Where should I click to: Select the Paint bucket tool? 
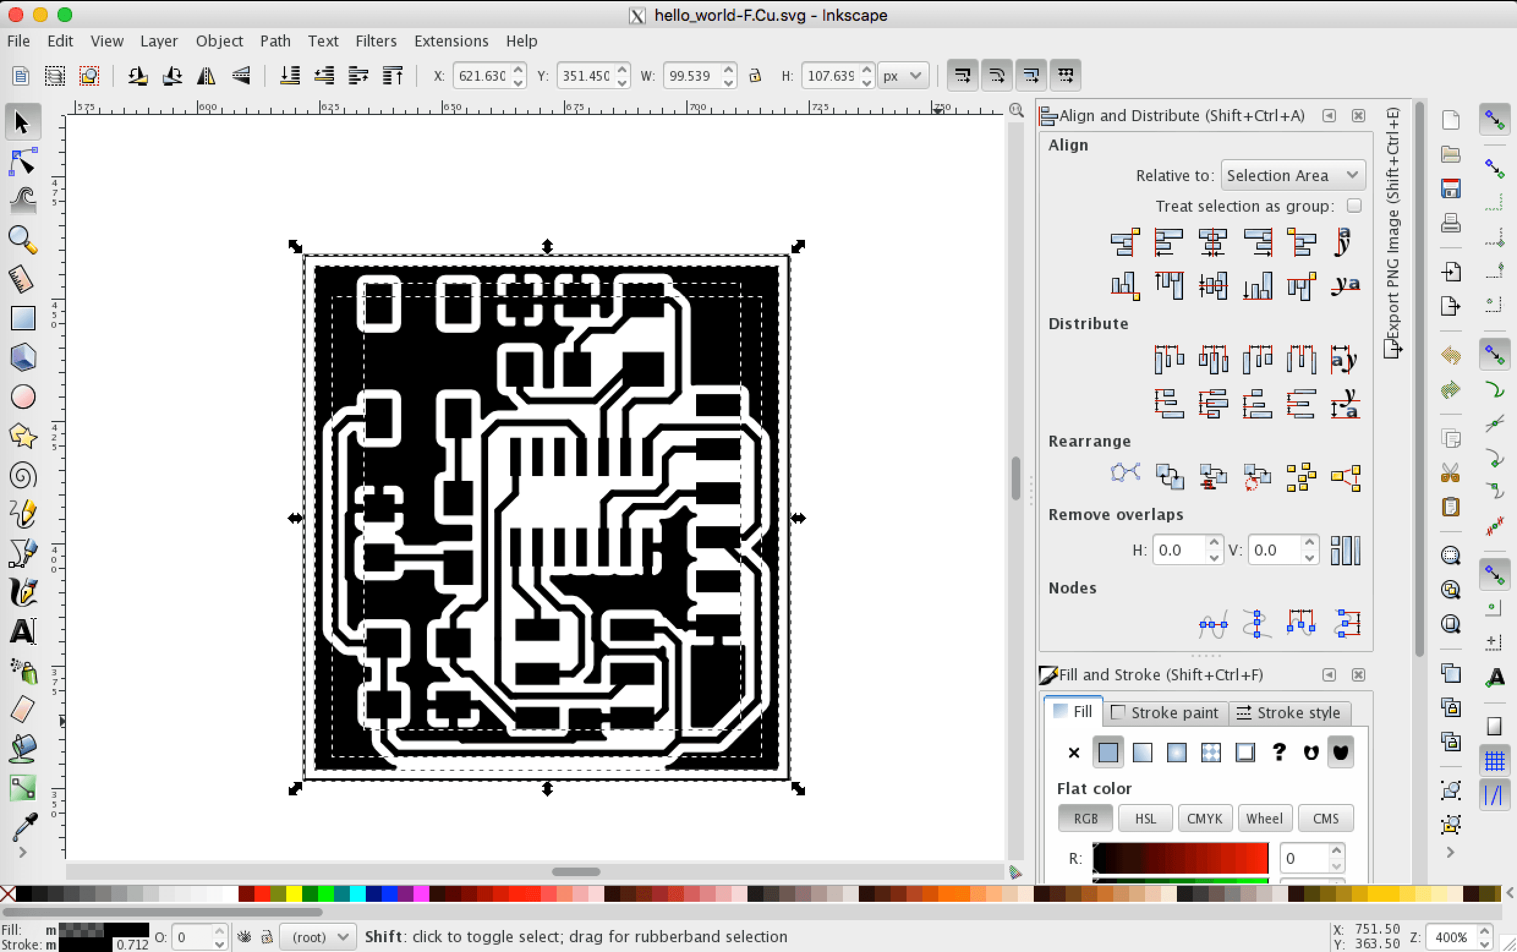23,749
